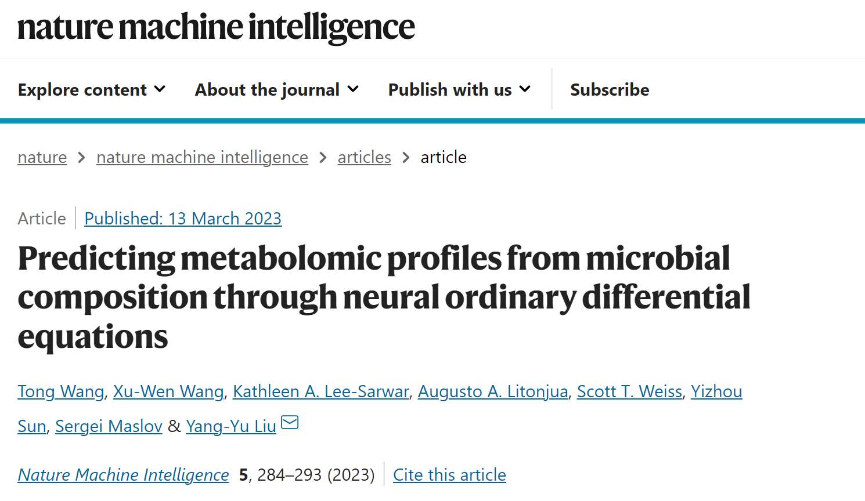Click the Explore content chevron arrow
Viewport: 865px width, 501px height.
pyautogui.click(x=160, y=89)
